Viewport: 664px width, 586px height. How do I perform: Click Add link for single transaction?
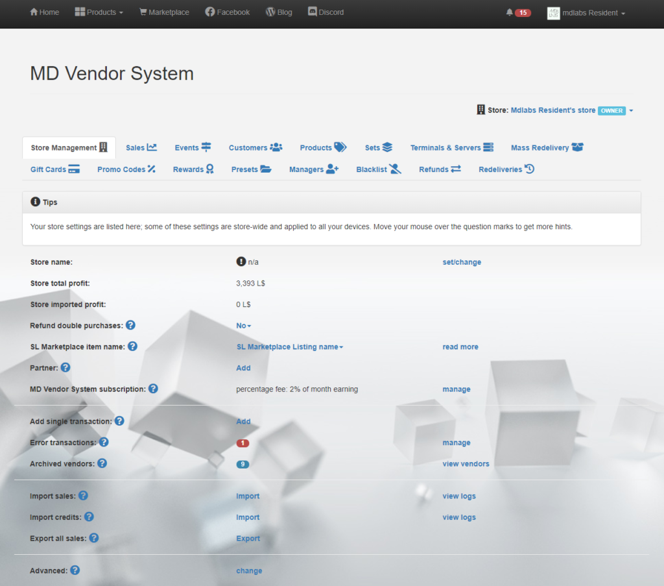(x=243, y=421)
